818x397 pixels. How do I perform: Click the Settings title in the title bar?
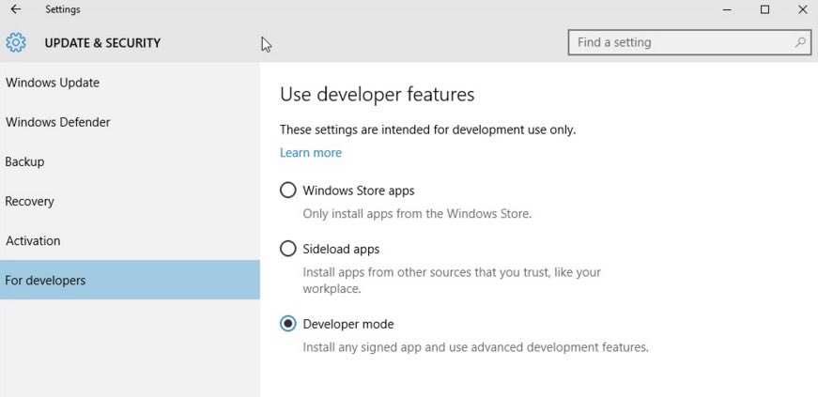pyautogui.click(x=63, y=9)
